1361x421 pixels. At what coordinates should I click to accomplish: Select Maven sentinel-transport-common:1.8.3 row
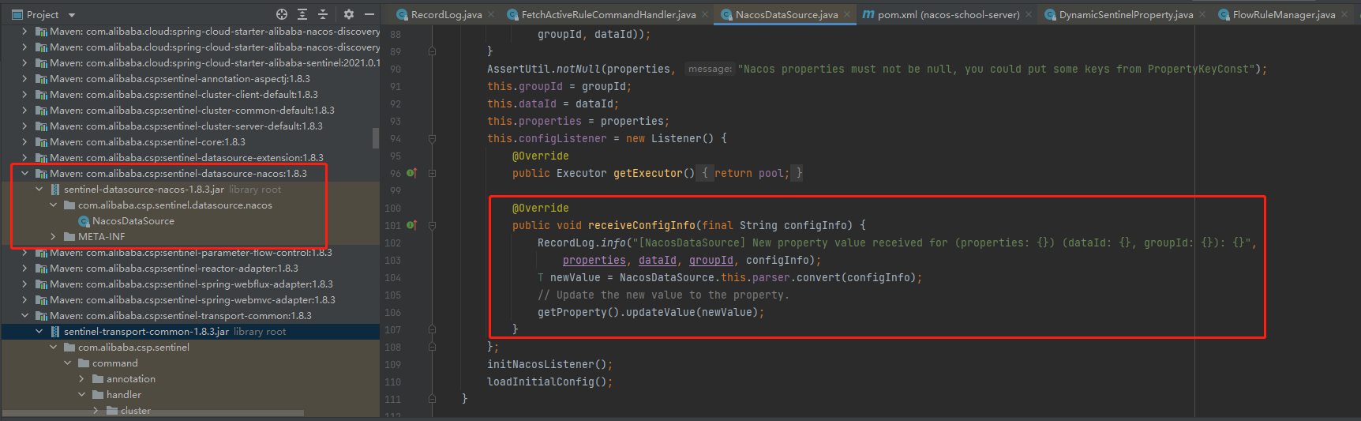190,315
